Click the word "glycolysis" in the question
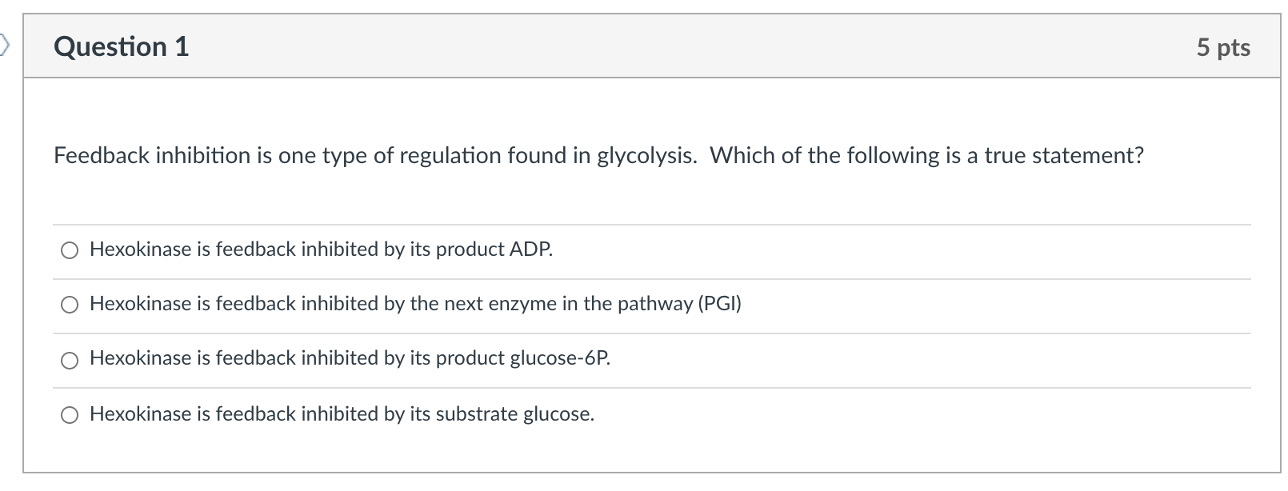The width and height of the screenshot is (1288, 491). tap(646, 155)
